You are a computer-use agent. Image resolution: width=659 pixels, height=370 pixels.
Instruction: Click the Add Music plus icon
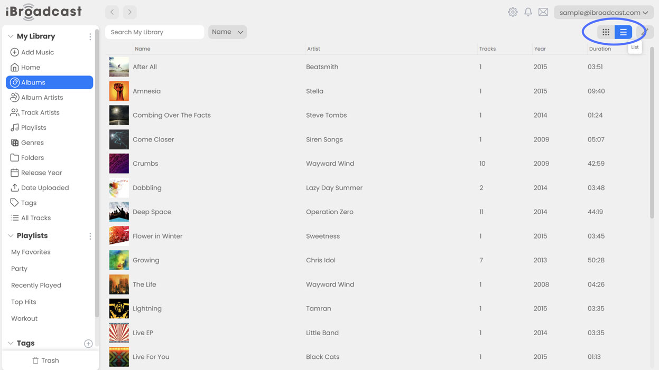[15, 52]
